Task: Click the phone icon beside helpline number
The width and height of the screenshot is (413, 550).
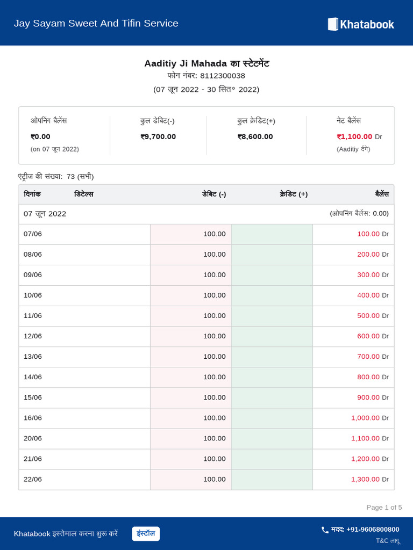Action: pyautogui.click(x=325, y=530)
